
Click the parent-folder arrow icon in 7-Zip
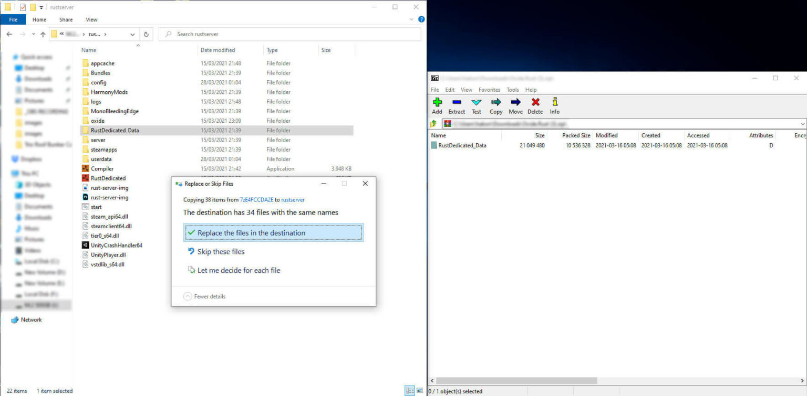[x=432, y=123]
